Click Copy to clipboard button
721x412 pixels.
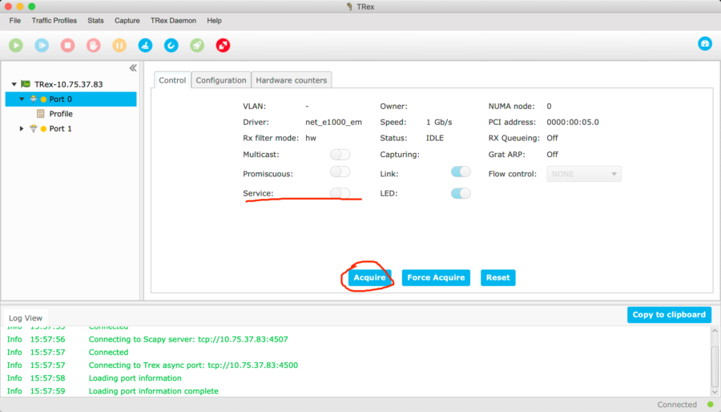tap(669, 315)
